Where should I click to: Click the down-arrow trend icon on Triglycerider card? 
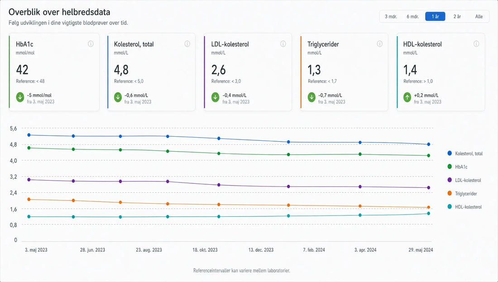[x=311, y=97]
